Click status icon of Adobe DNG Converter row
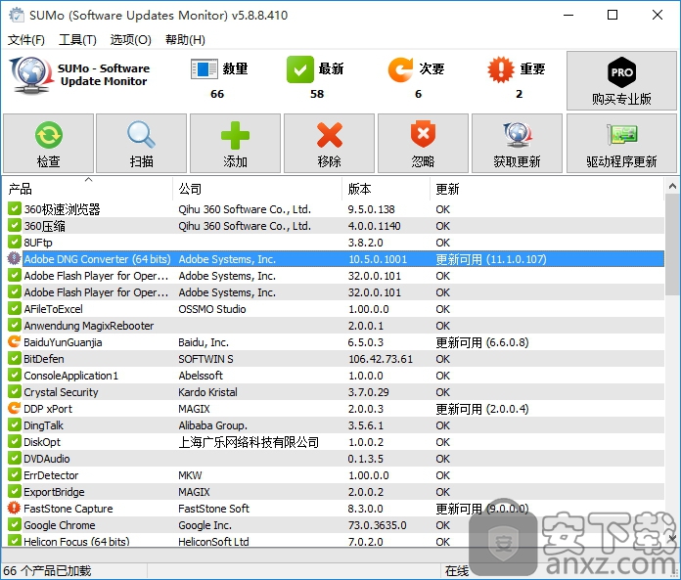Image resolution: width=681 pixels, height=580 pixels. click(x=14, y=259)
